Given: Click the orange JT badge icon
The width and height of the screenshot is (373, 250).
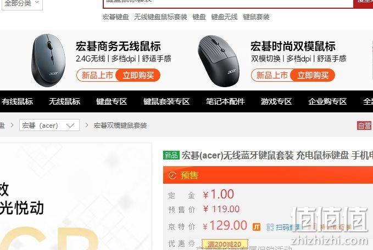Looking at the screenshot, I should tap(257, 227).
